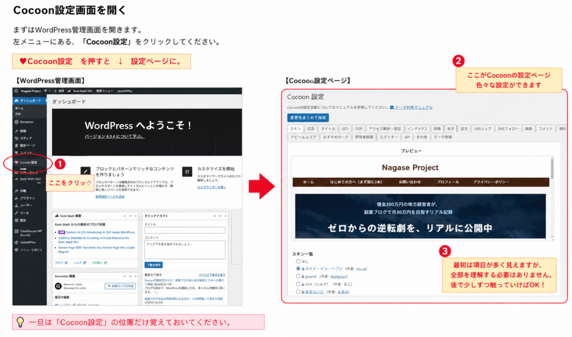This screenshot has width=572, height=337.
Task: Open バージョン 6.9.4 について学ぶ link
Action: click(115, 136)
